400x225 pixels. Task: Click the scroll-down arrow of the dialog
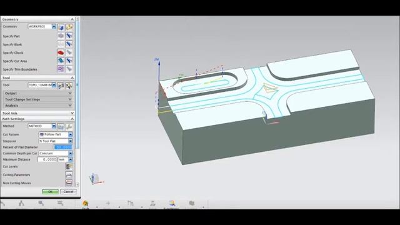77,184
